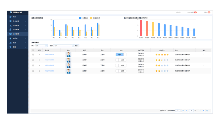This screenshot has height=114, width=221.
Task: Click the 系统 gear icon in sidebar
Action: tap(10, 47)
